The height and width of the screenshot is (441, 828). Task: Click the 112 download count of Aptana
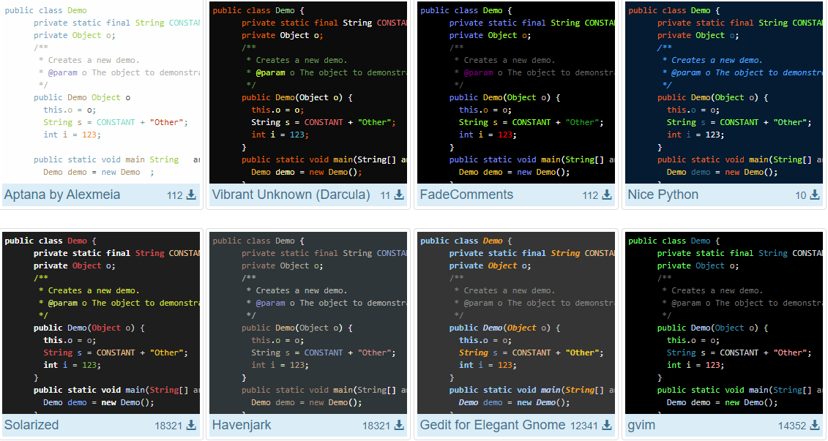coord(175,196)
